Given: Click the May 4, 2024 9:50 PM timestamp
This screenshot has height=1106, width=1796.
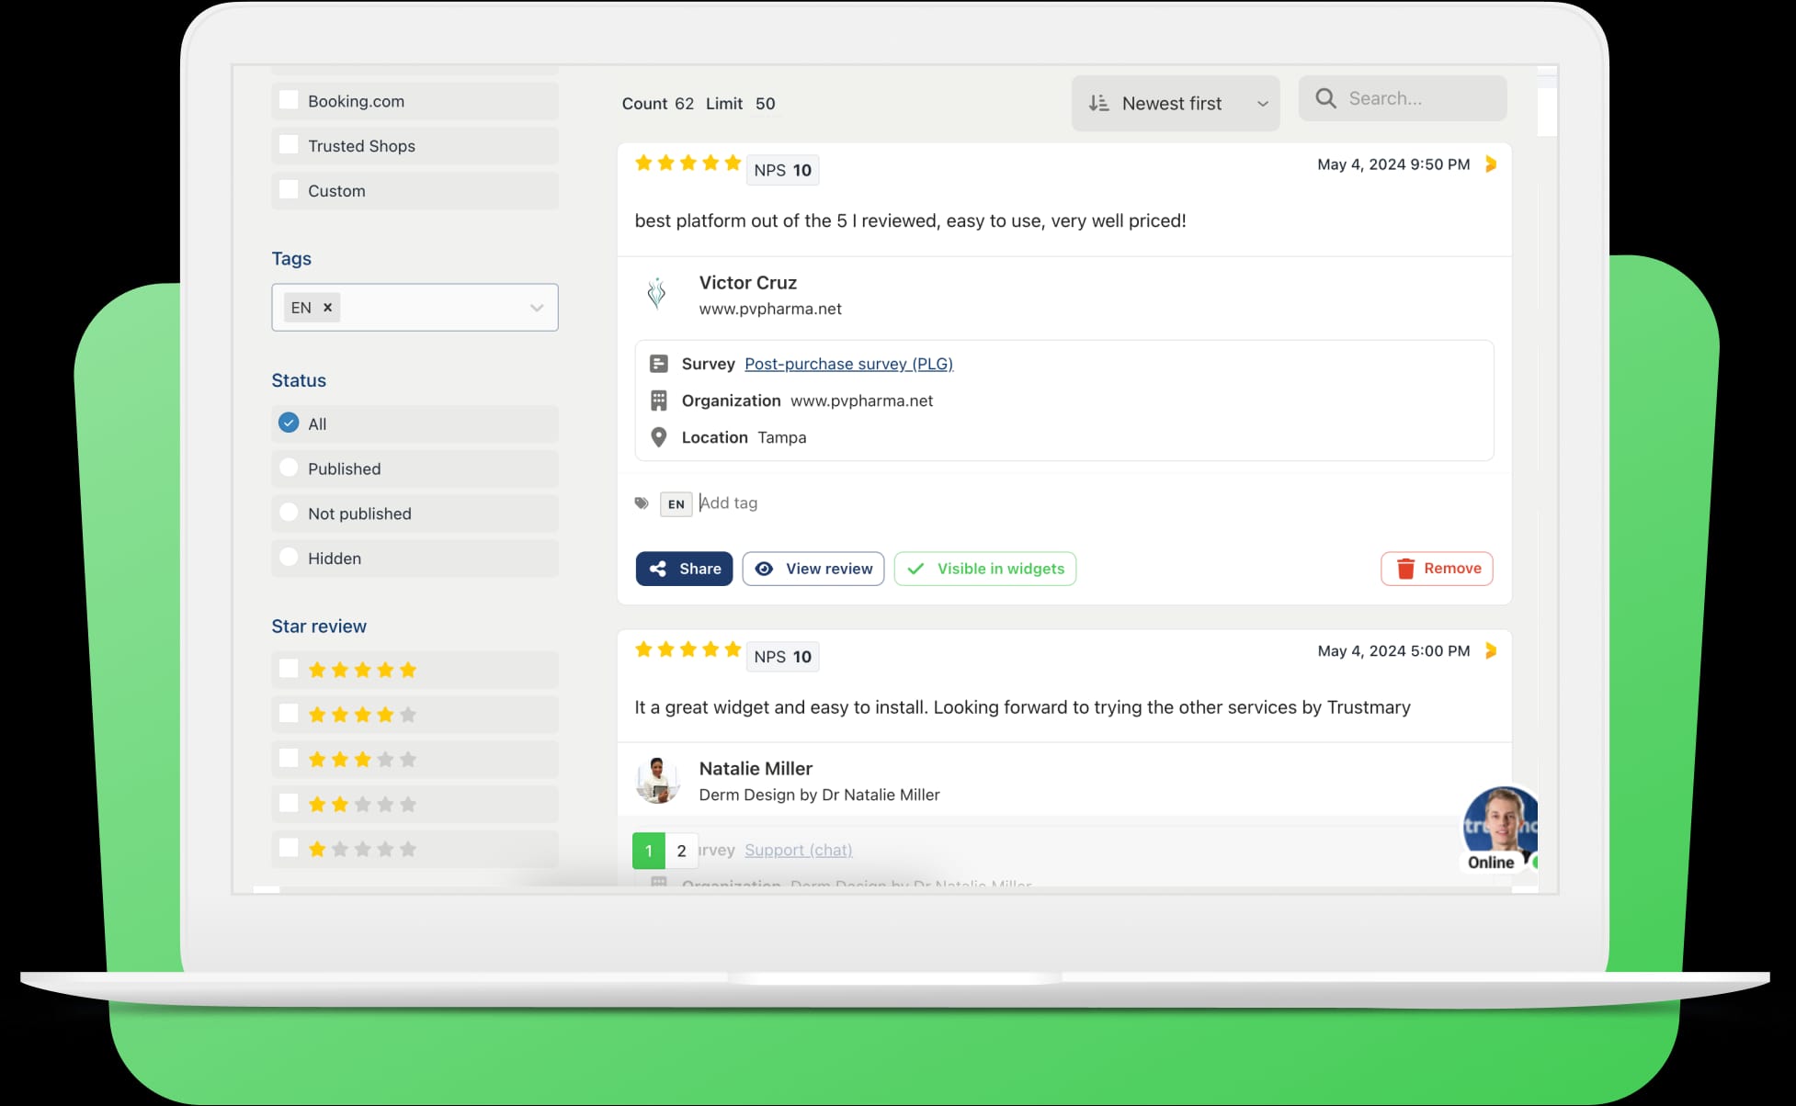Looking at the screenshot, I should click(1393, 164).
